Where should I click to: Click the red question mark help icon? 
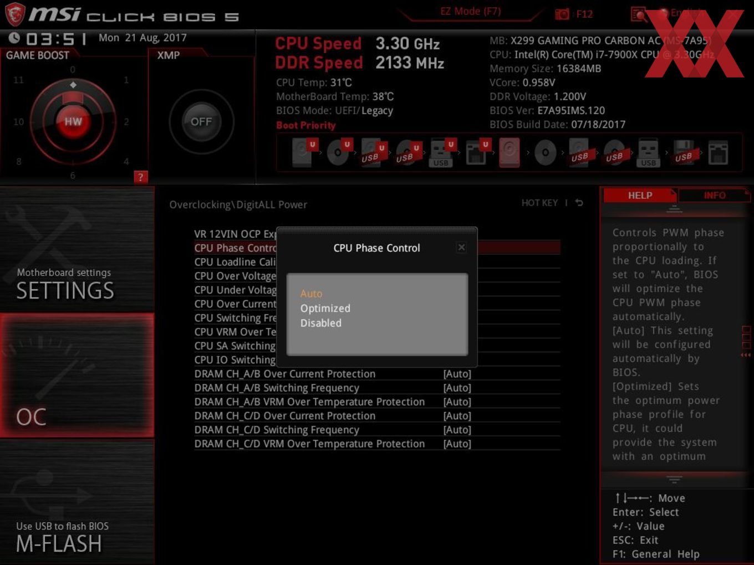(x=140, y=177)
